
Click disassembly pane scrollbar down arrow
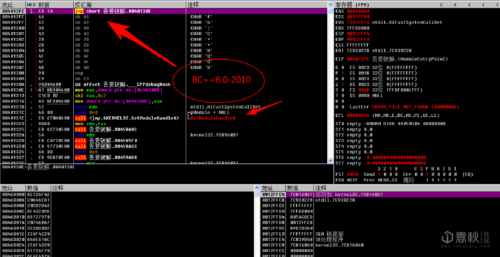click(x=331, y=160)
